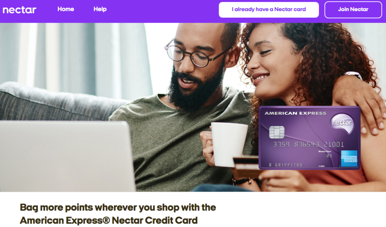
Task: Click the Member Since 05 text on the card
Action: 325,154
